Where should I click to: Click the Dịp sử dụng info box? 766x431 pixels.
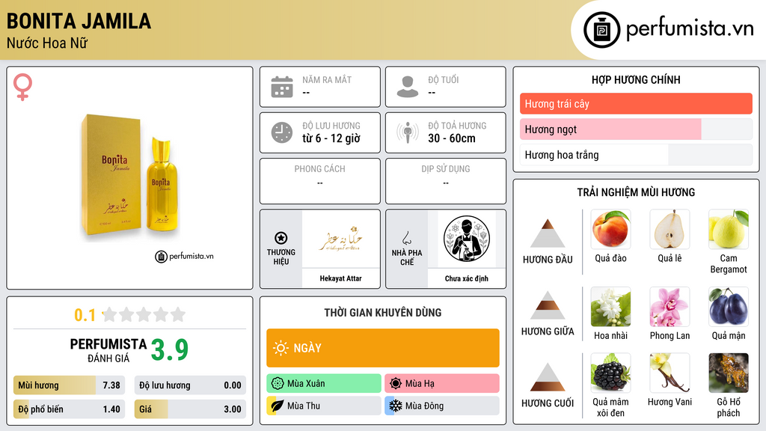(446, 181)
